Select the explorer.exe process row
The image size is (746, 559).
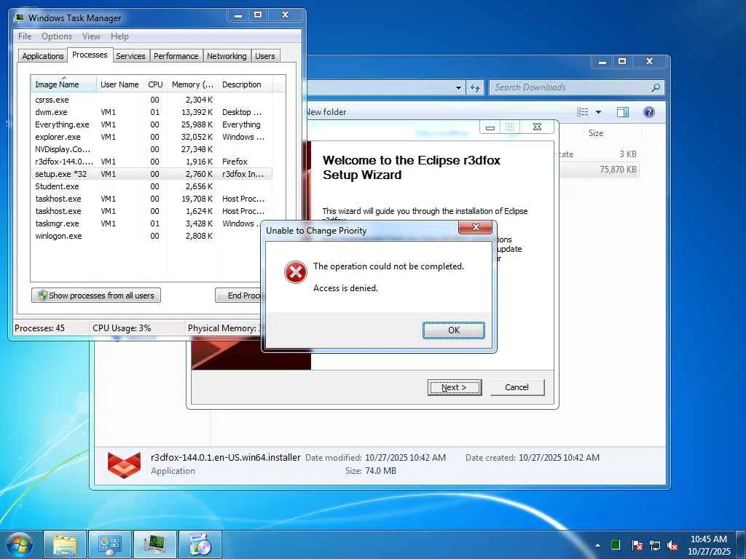152,137
